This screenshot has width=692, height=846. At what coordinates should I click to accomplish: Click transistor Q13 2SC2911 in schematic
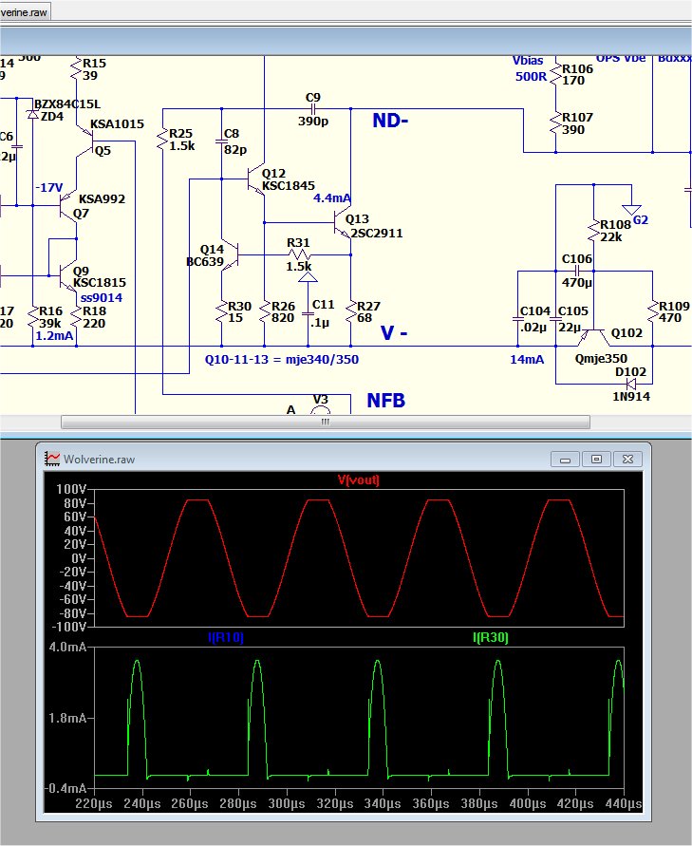click(344, 222)
